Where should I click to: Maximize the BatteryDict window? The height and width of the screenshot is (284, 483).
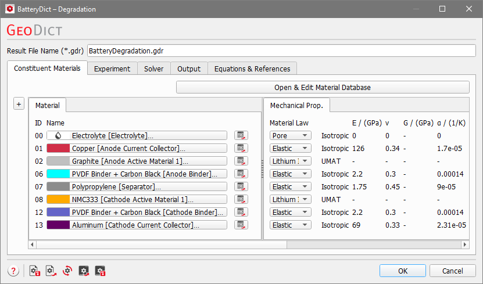click(442, 9)
